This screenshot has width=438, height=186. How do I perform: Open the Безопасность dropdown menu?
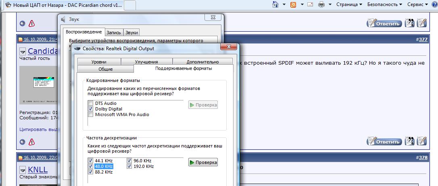click(385, 4)
